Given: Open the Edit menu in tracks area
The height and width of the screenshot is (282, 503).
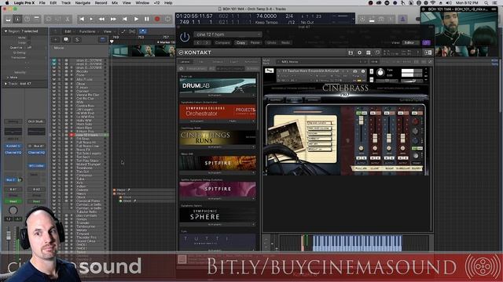Looking at the screenshot, I should pyautogui.click(x=68, y=31).
